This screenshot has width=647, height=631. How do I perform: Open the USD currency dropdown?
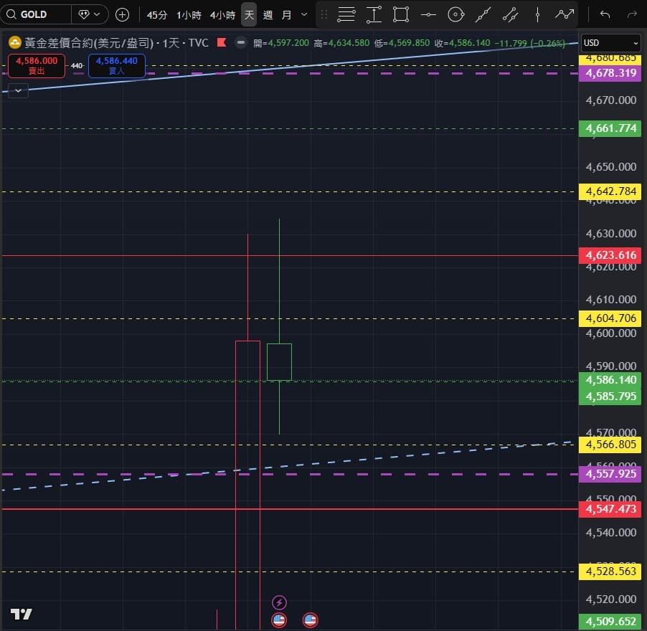click(x=610, y=43)
